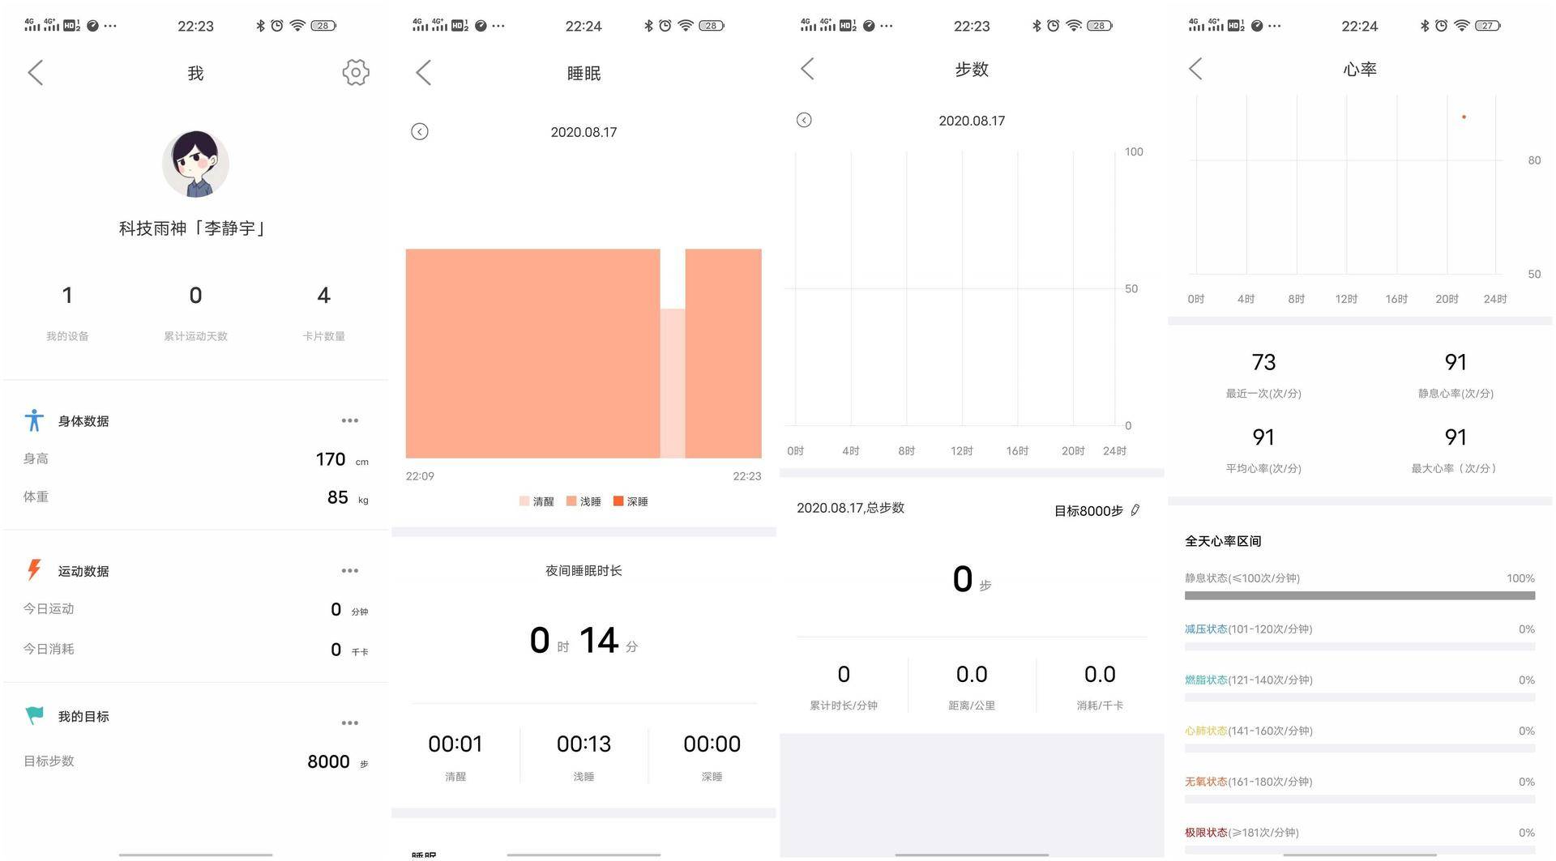Open the previous day chevron on 步数 page

[x=804, y=119]
